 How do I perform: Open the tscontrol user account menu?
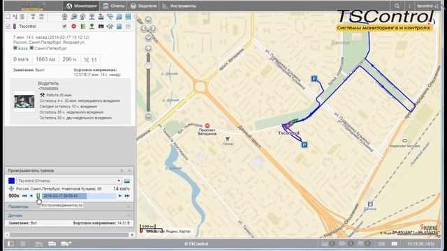pos(425,6)
